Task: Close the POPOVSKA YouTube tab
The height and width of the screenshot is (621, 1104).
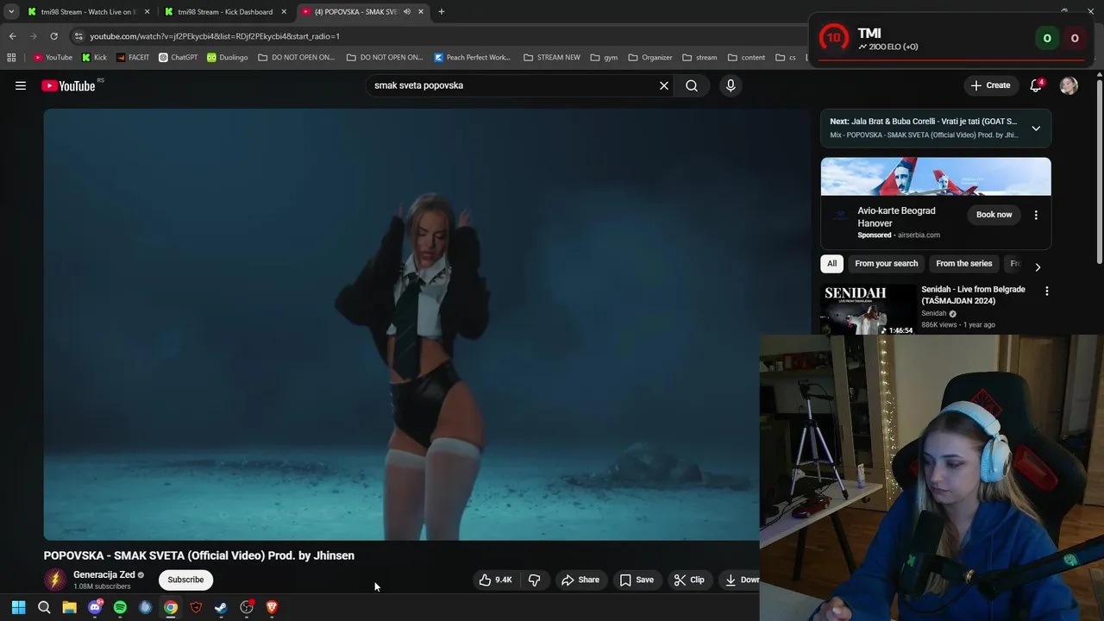Action: [421, 11]
